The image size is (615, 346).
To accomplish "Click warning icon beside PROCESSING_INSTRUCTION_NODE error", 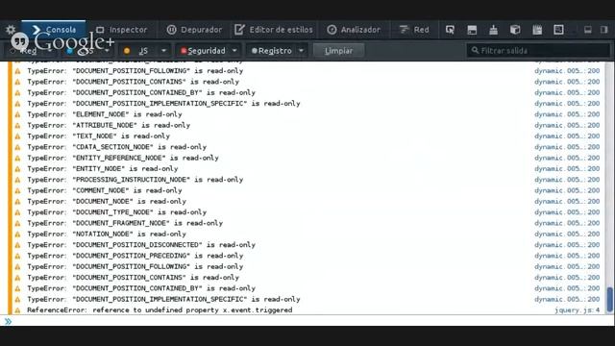I will [x=17, y=180].
